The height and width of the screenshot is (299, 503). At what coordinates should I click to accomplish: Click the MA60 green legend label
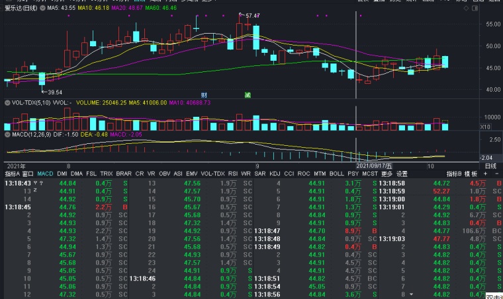pyautogui.click(x=161, y=8)
